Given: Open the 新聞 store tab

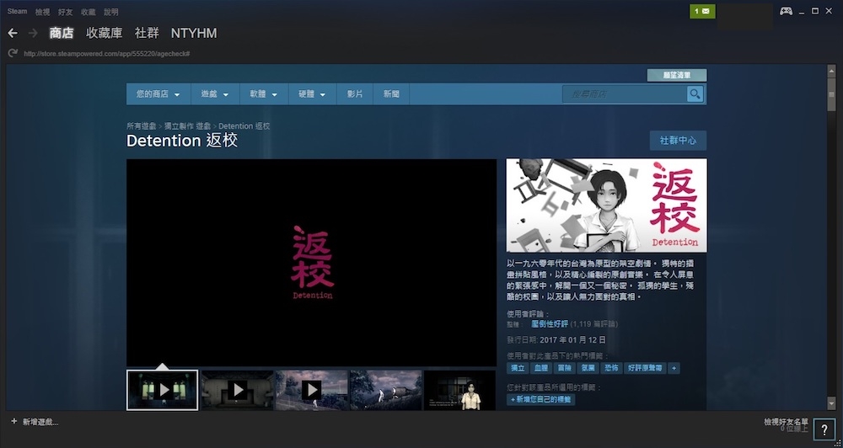Looking at the screenshot, I should [x=391, y=94].
